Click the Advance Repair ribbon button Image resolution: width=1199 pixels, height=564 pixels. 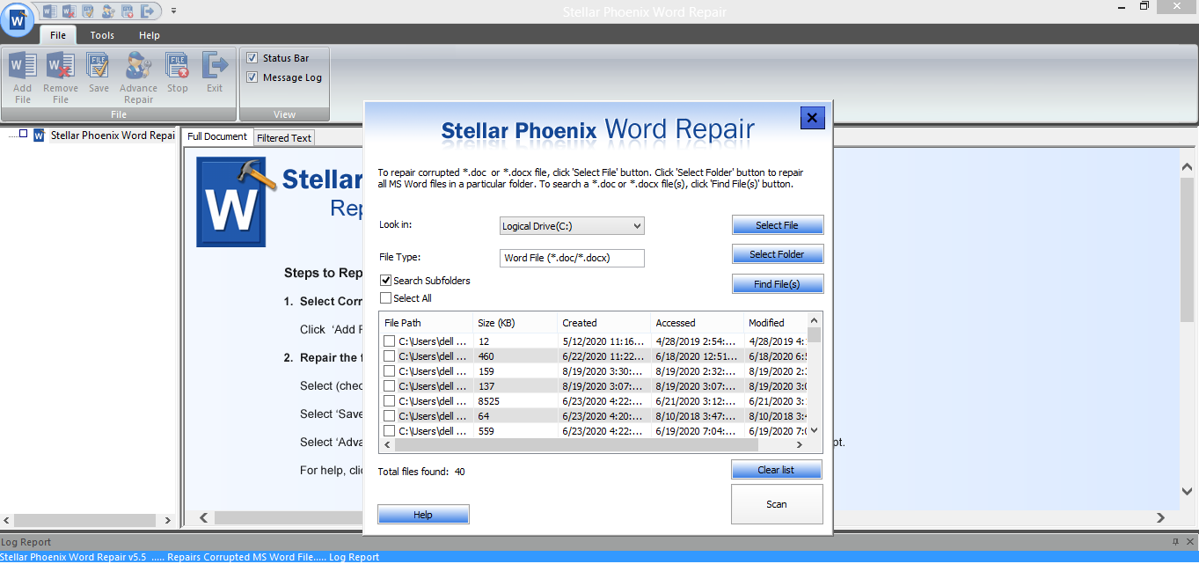tap(138, 77)
